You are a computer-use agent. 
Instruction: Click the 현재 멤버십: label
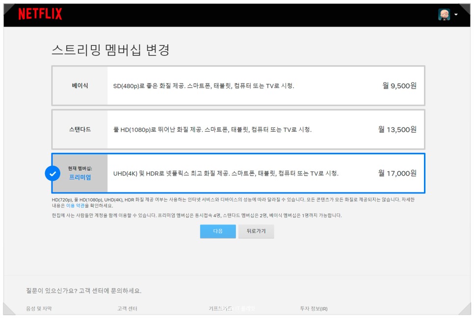[80, 169]
